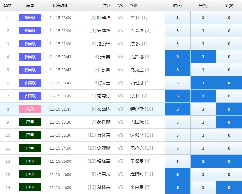
Task: Open away team 黑山
Action: click(136, 18)
